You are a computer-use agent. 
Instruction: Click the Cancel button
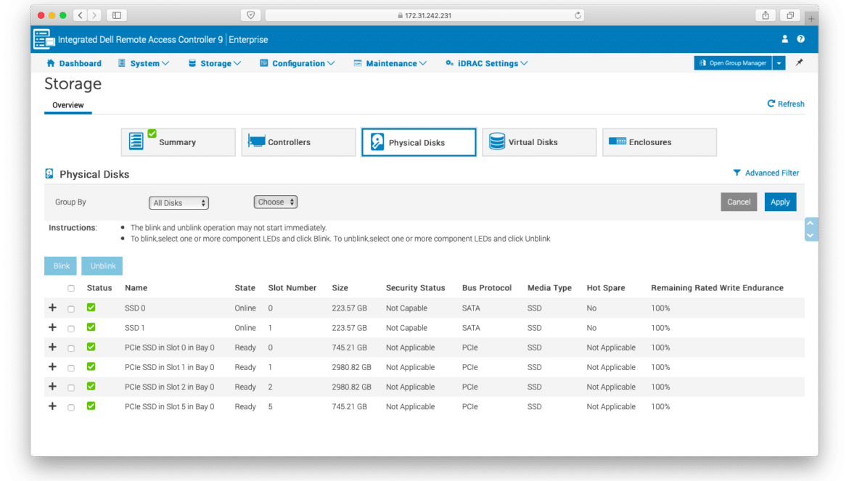[x=739, y=202]
